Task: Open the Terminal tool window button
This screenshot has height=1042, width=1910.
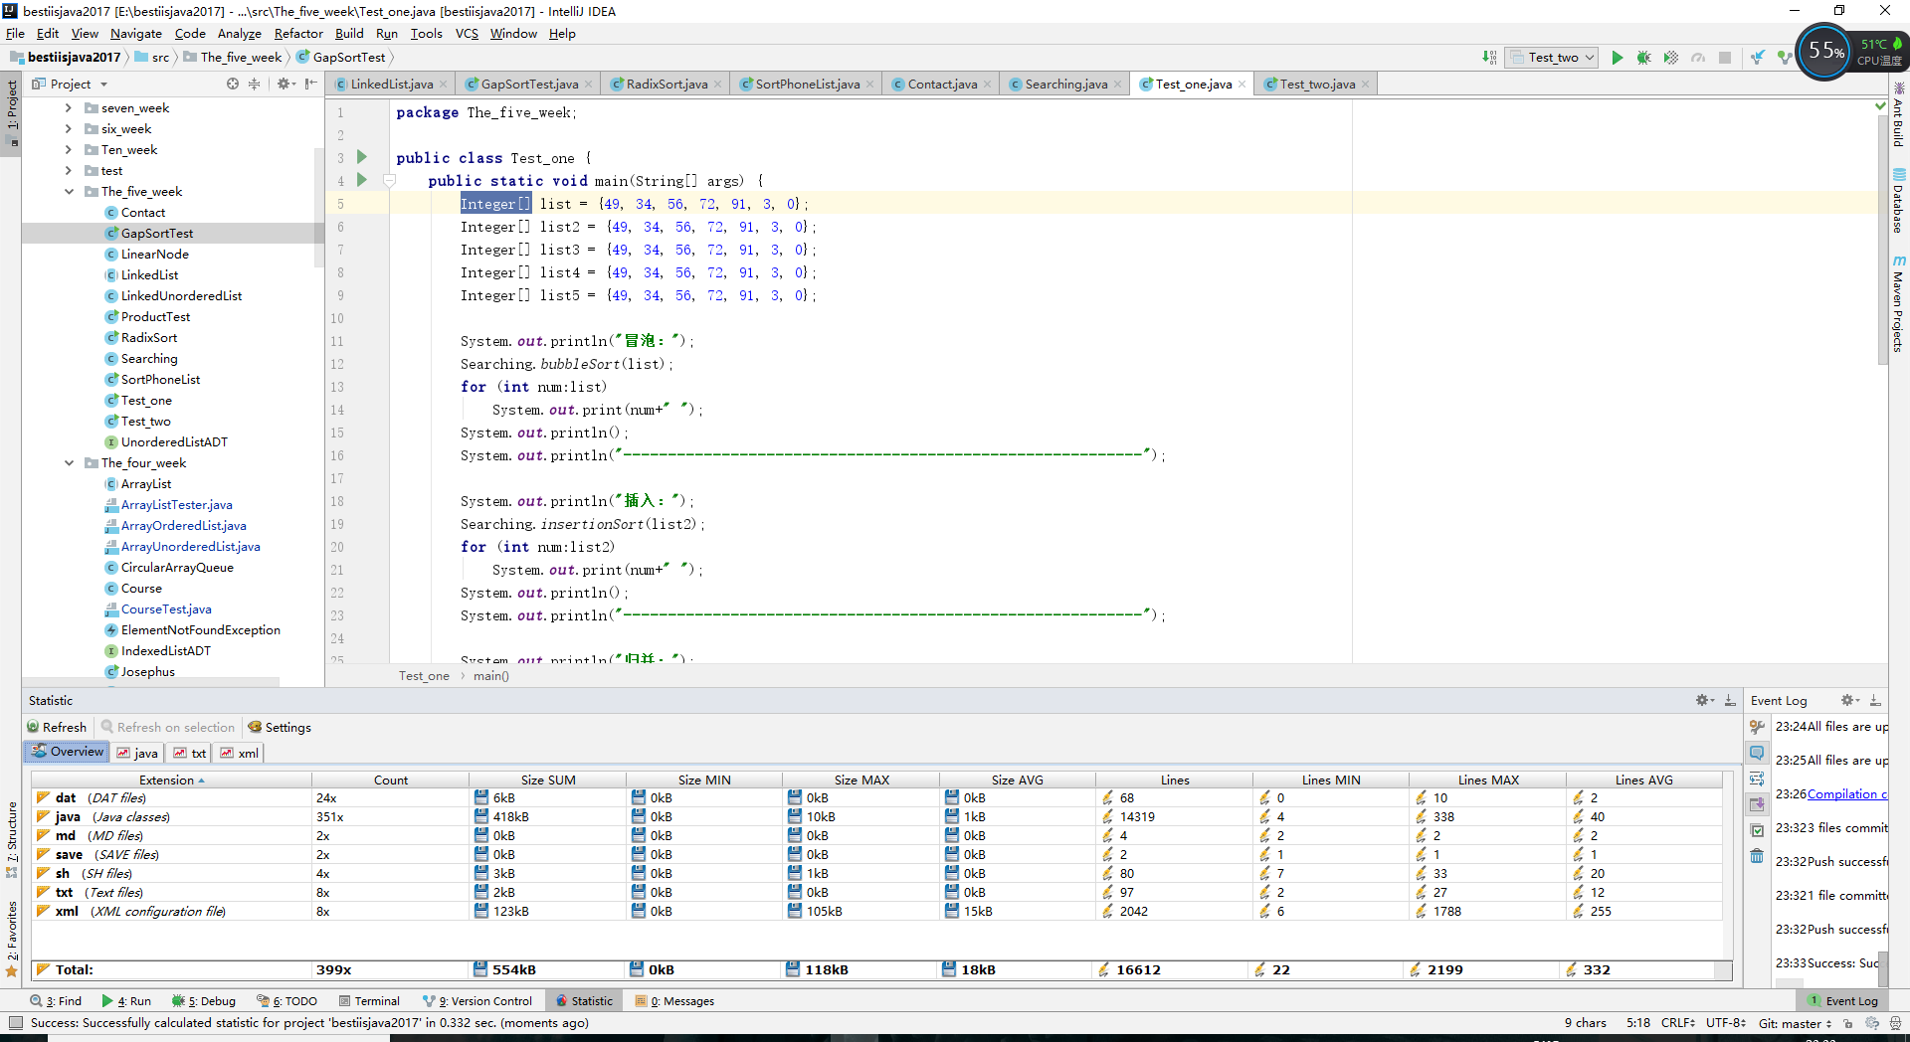Action: [369, 1001]
